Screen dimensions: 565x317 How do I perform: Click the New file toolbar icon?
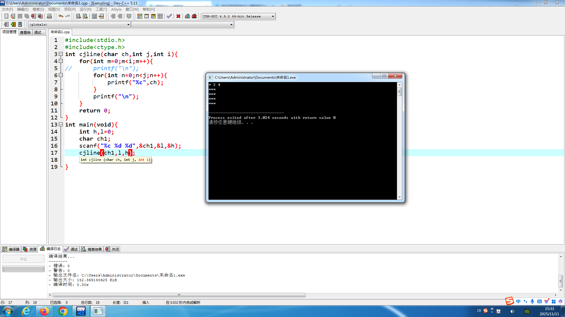(x=6, y=16)
